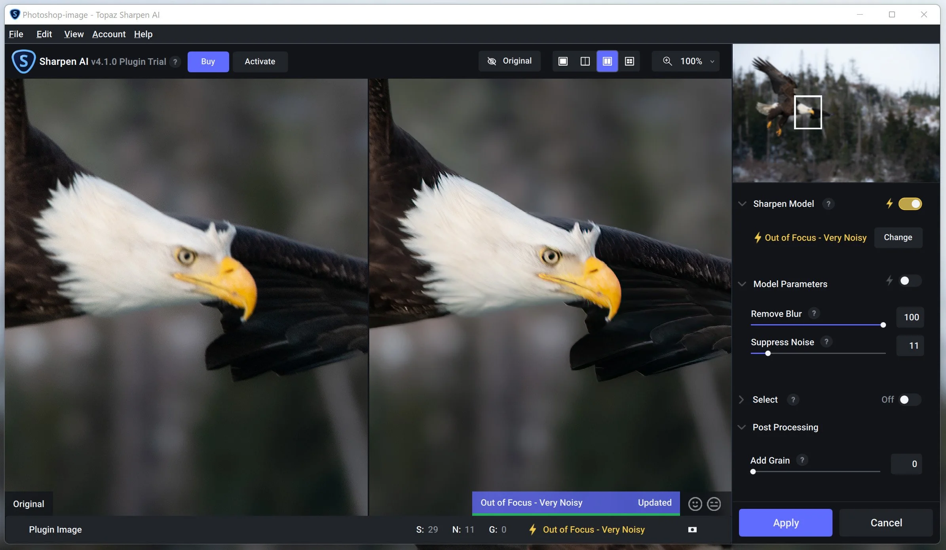Open the Account menu

pyautogui.click(x=109, y=34)
